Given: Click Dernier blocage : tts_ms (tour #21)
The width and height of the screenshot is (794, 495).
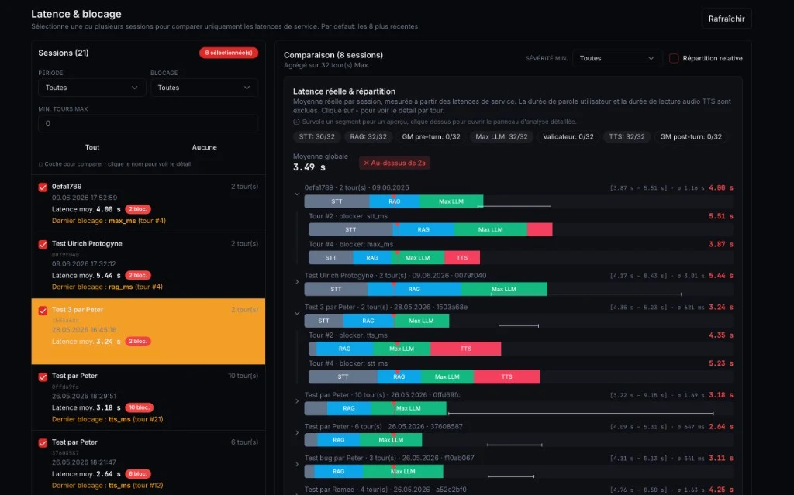Looking at the screenshot, I should click(107, 419).
